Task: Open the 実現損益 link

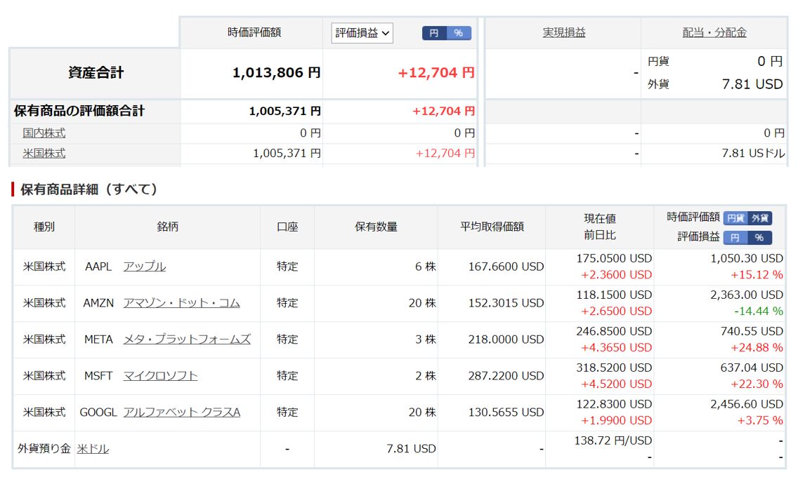Action: click(563, 32)
